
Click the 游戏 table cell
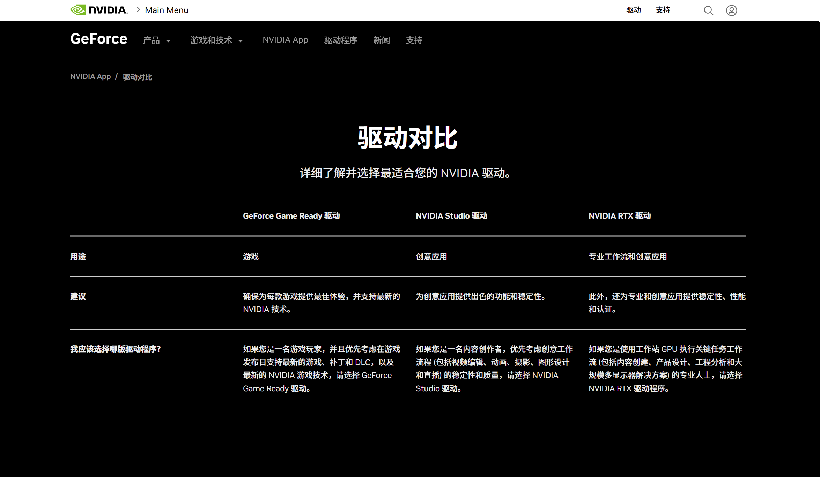(251, 257)
